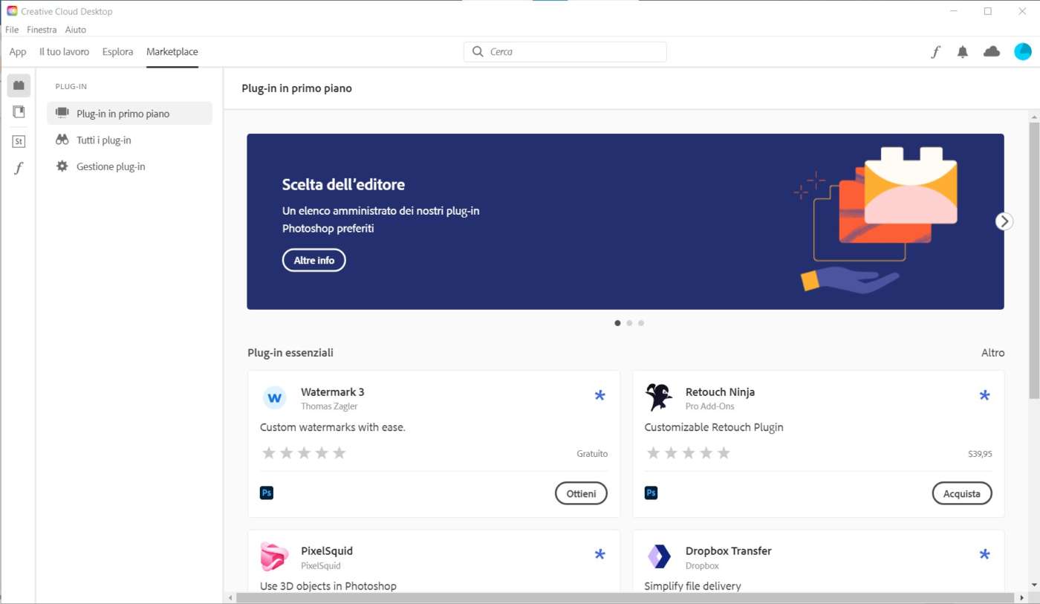Image resolution: width=1040 pixels, height=604 pixels.
Task: Click Photoshop icon on Watermark 3 card
Action: [267, 493]
